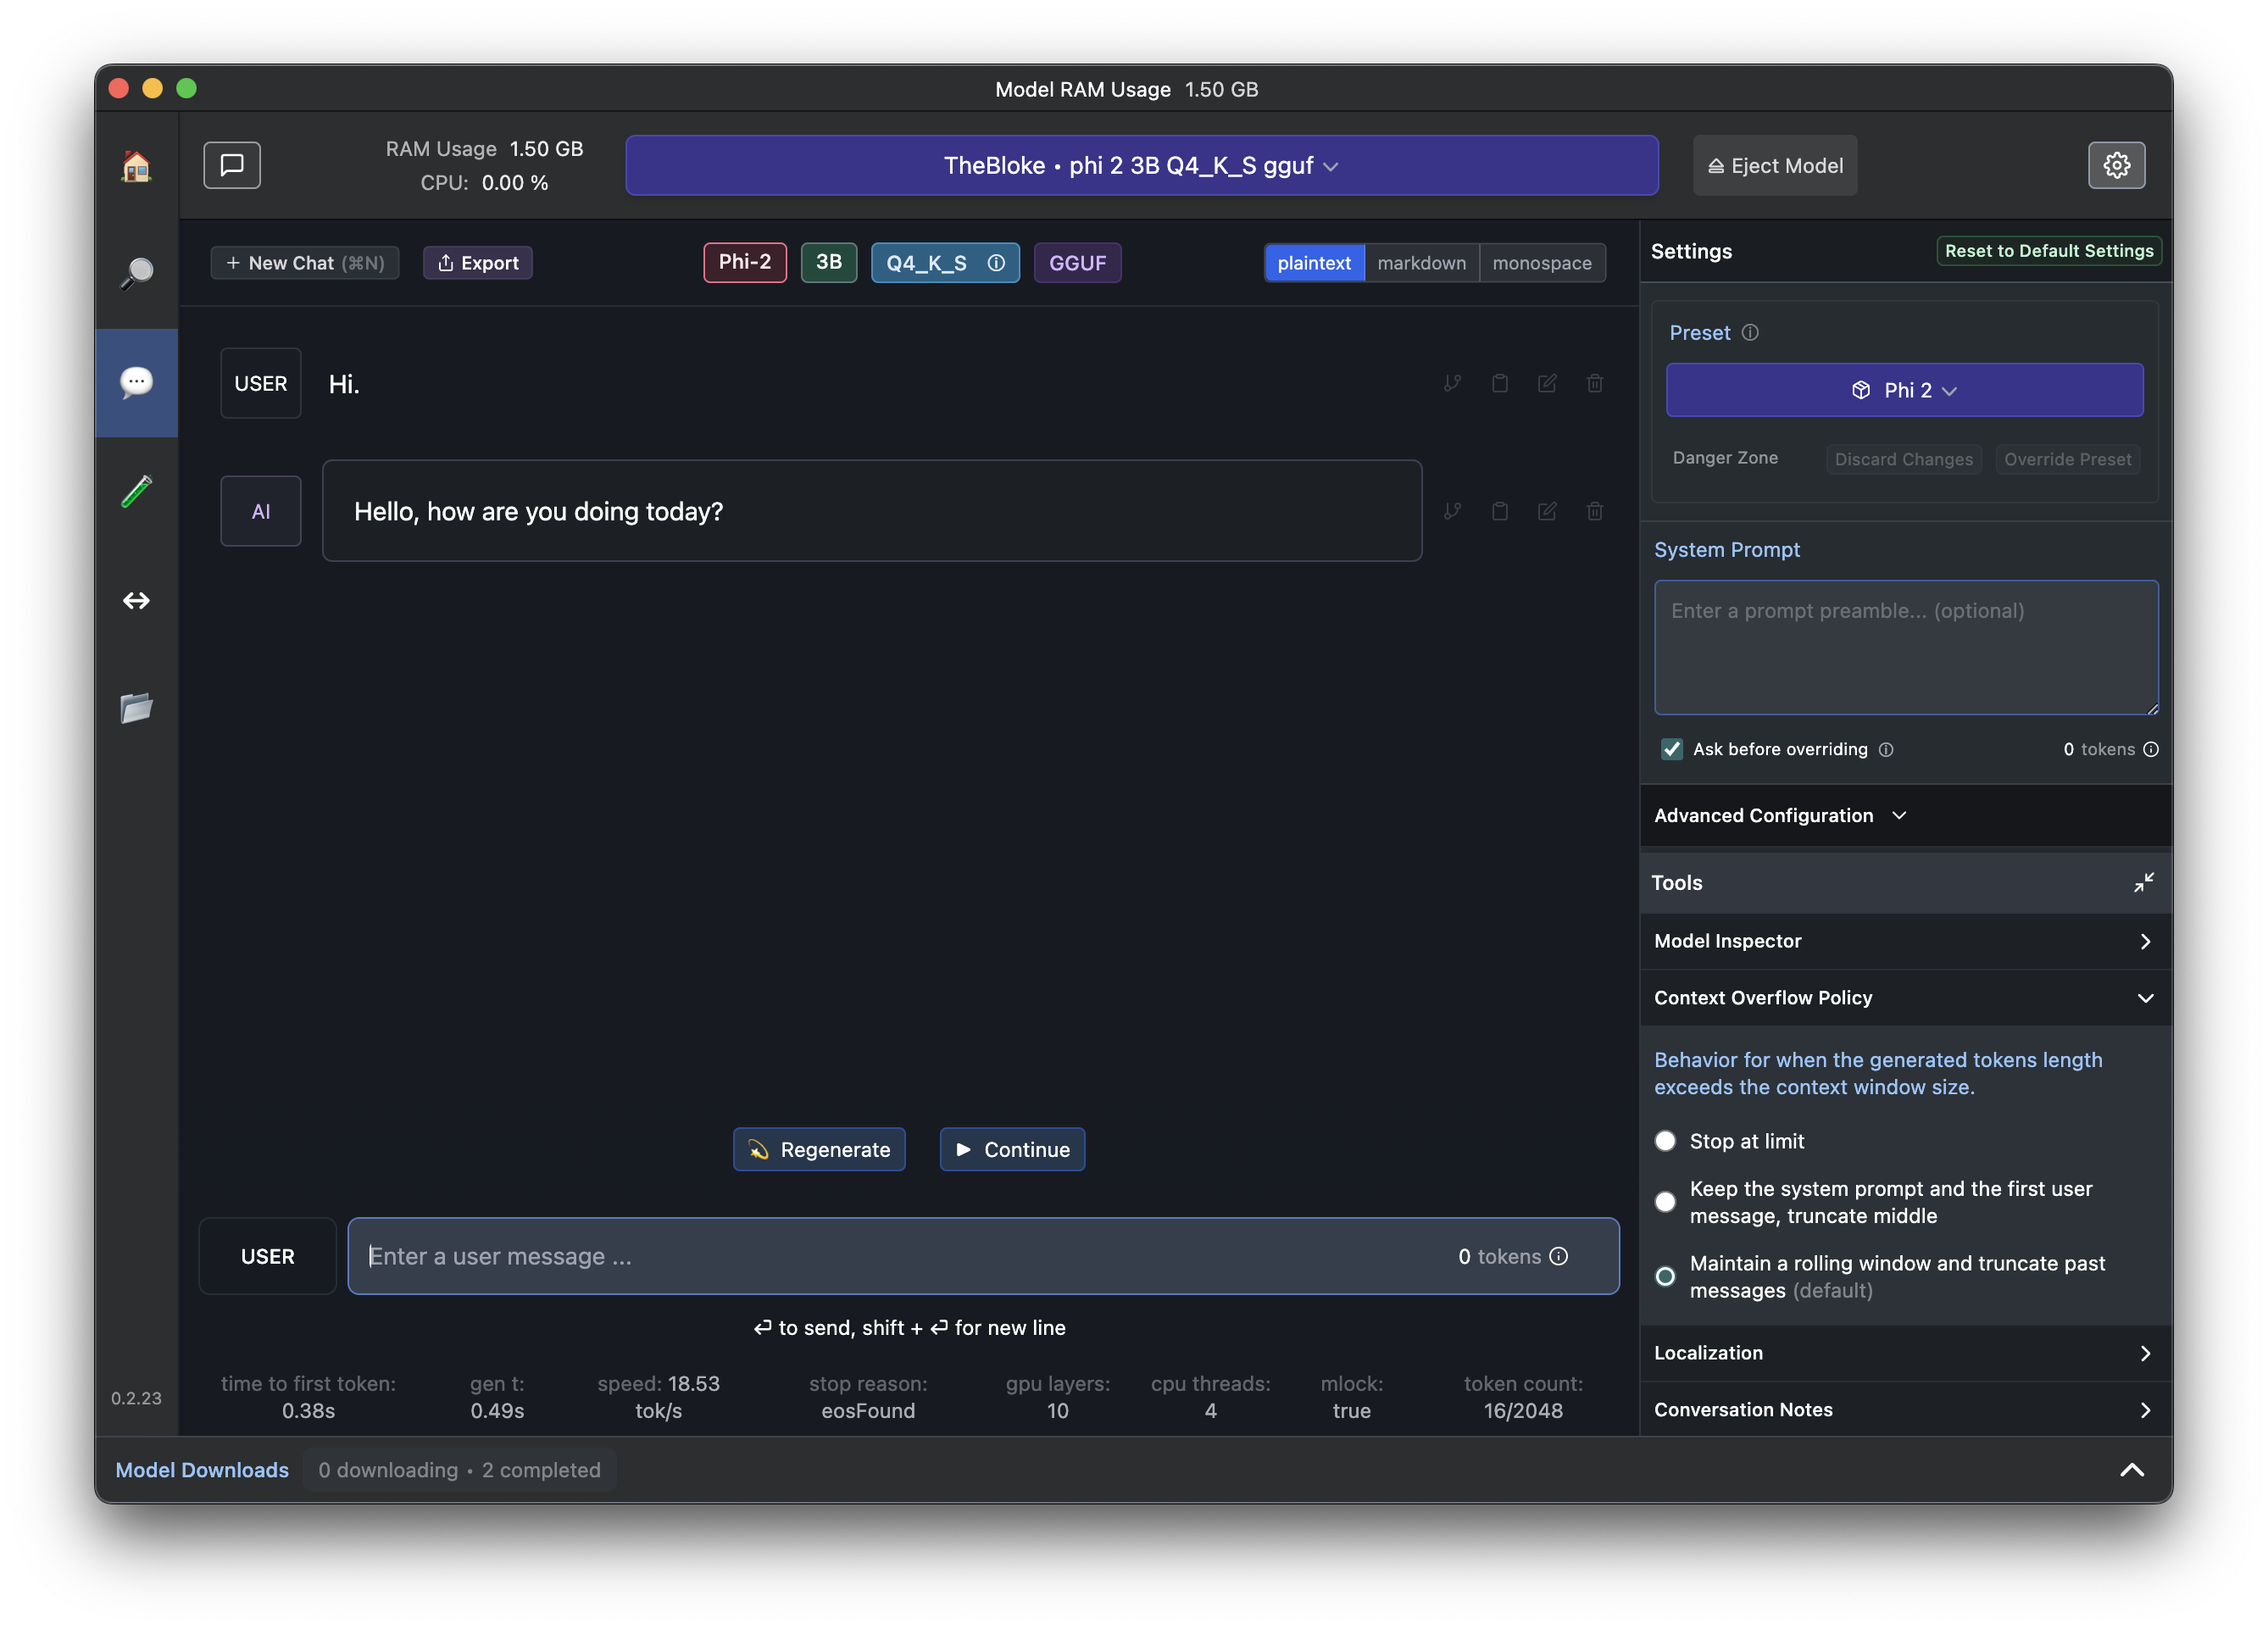2268x1629 pixels.
Task: Open the loaded model selector dropdown
Action: click(x=1141, y=166)
